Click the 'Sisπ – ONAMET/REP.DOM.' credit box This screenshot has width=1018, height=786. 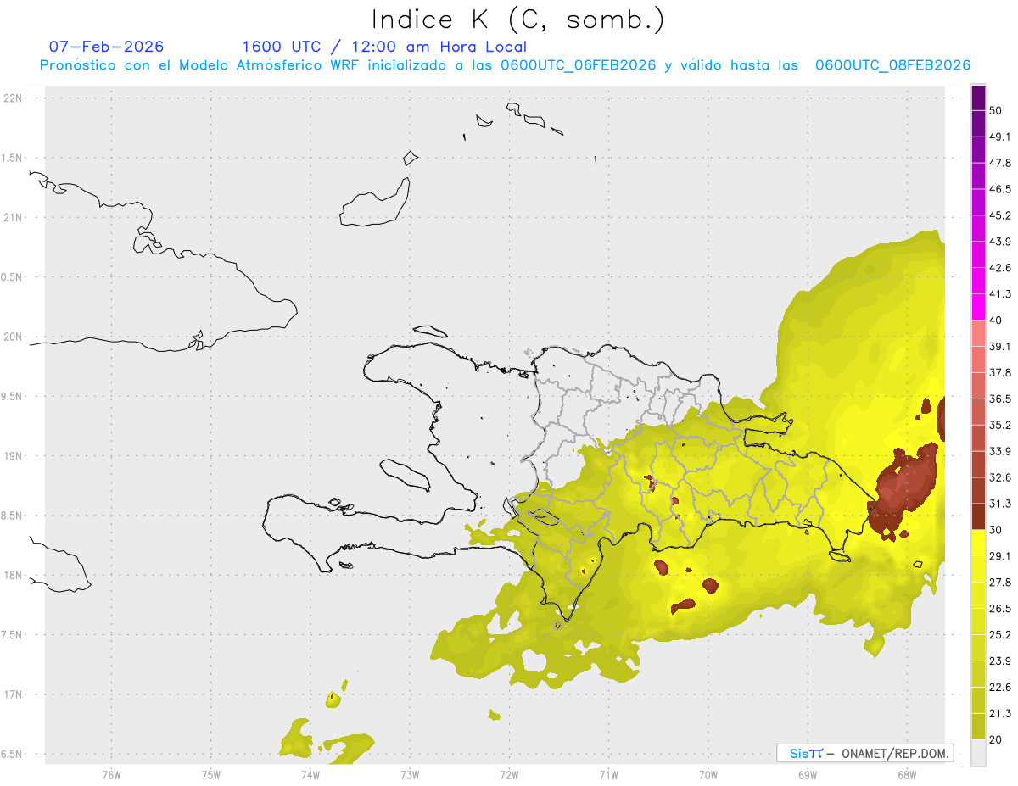(x=865, y=753)
